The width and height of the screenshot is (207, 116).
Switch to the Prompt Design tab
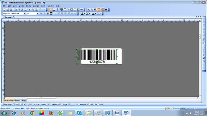20,101
